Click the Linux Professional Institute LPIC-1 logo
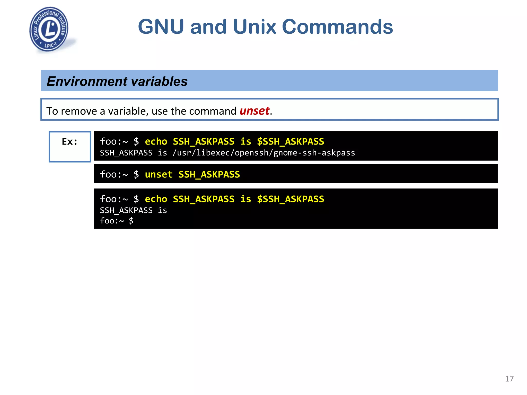The height and width of the screenshot is (395, 527). click(49, 29)
